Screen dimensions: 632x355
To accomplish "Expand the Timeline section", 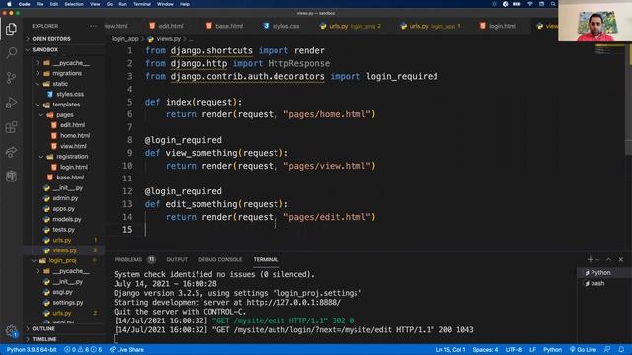I will coord(44,339).
